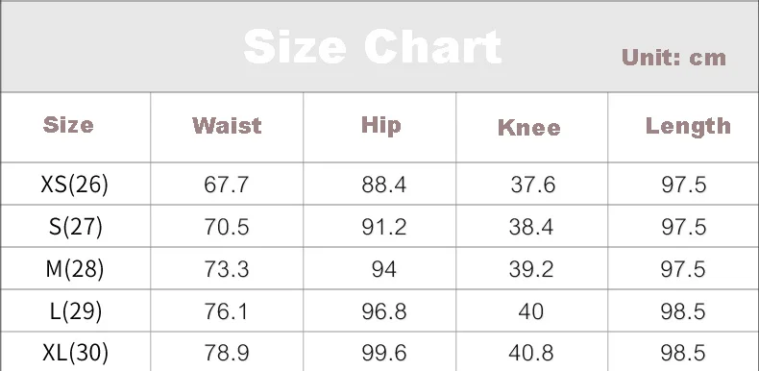Image resolution: width=759 pixels, height=371 pixels.
Task: Click hip value 99.6 for XL
Action: 384,353
